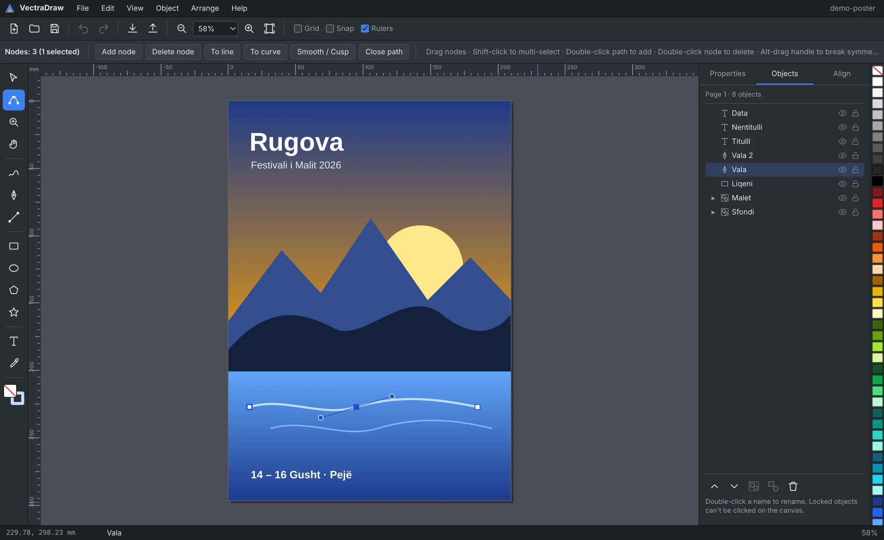Select the arrow Select tool
Screen dimensions: 884x540
click(x=14, y=78)
